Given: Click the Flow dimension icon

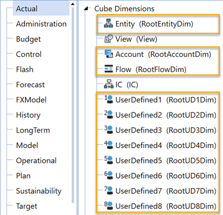Looking at the screenshot, I should [x=108, y=69].
